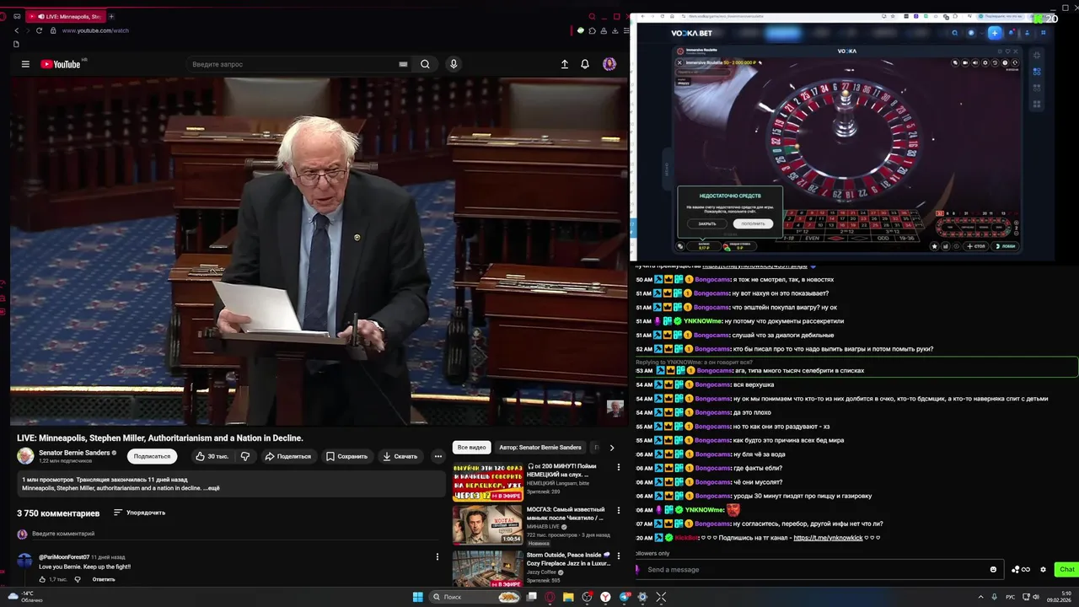Save the video with Сохранить
Image resolution: width=1079 pixels, height=607 pixels.
347,456
